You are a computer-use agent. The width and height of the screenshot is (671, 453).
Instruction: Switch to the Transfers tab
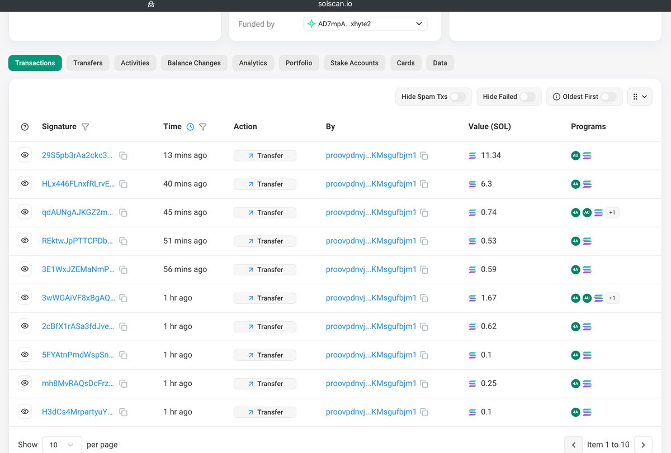pos(88,63)
